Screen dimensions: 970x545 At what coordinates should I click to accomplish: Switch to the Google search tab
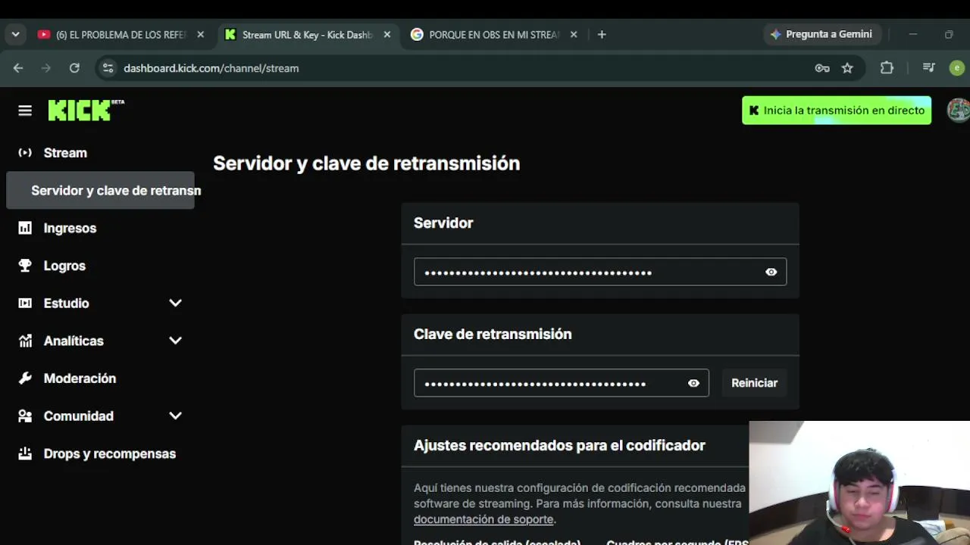pos(494,34)
